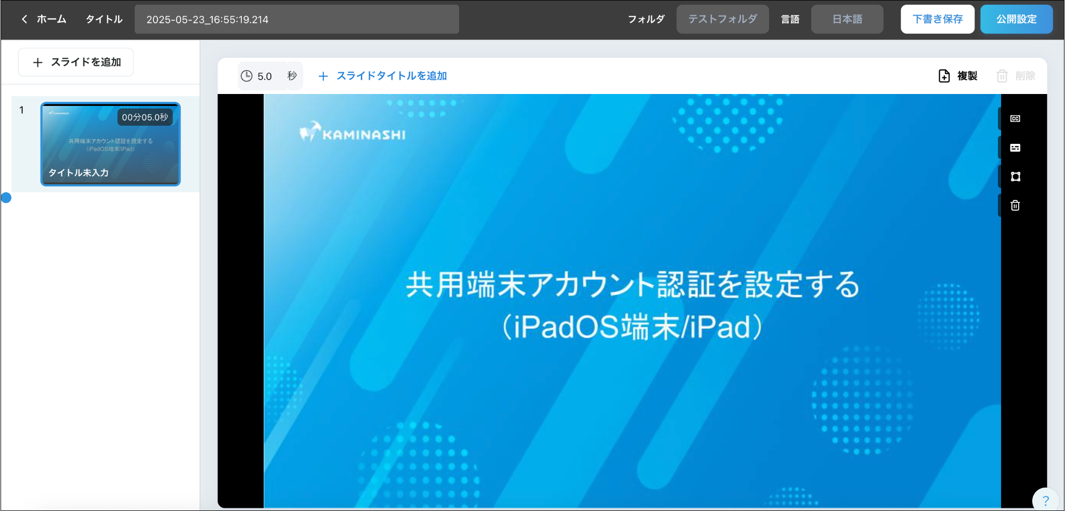This screenshot has height=511, width=1065.
Task: Click the 削除 delete button
Action: [x=1016, y=76]
